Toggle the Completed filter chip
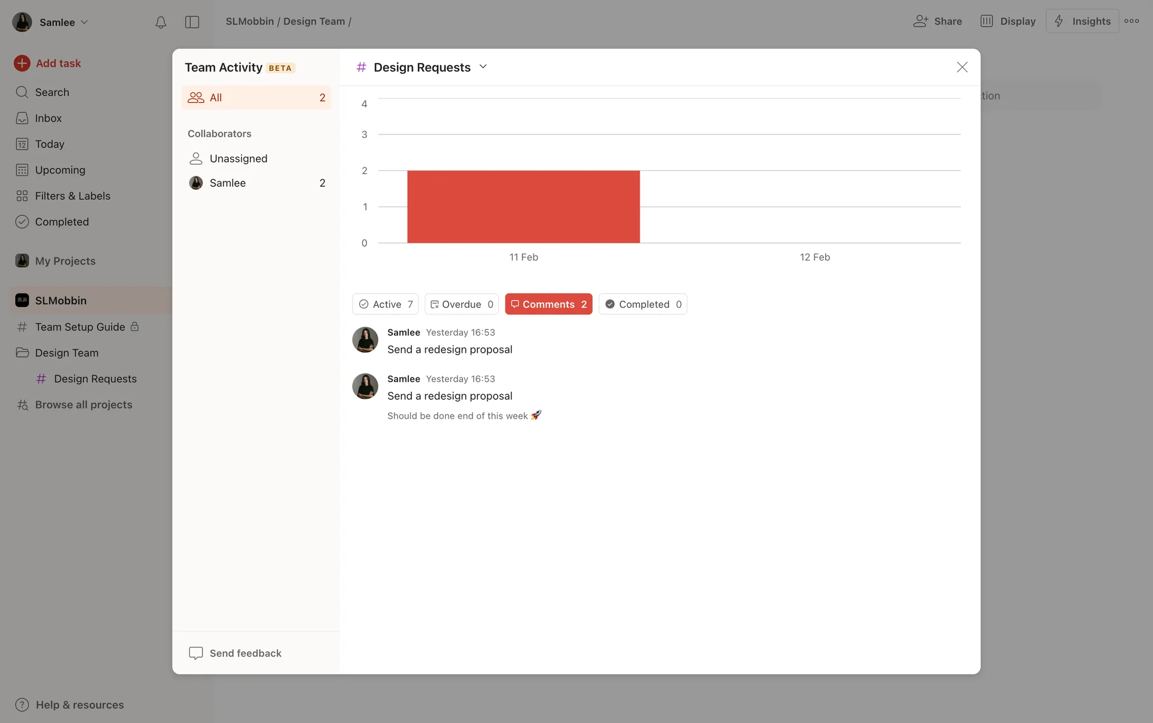The height and width of the screenshot is (723, 1153). coord(643,304)
